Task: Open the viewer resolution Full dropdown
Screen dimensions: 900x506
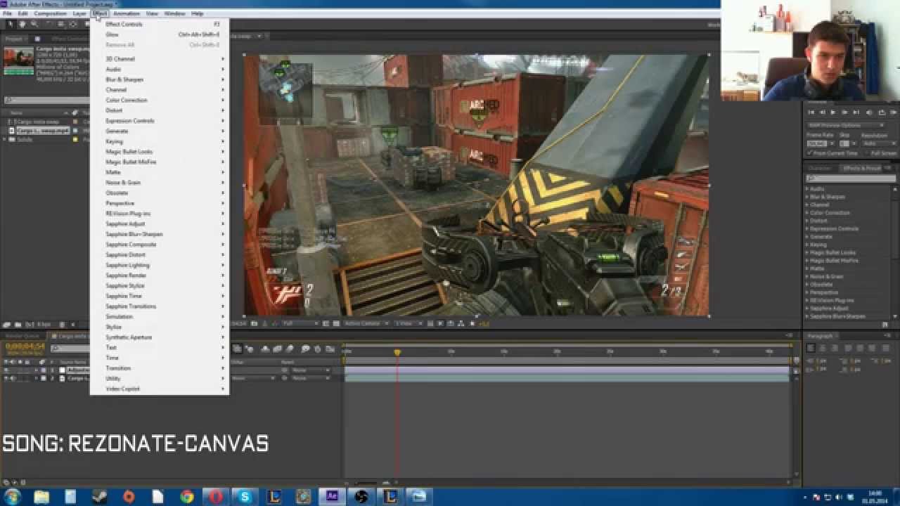Action: 300,323
